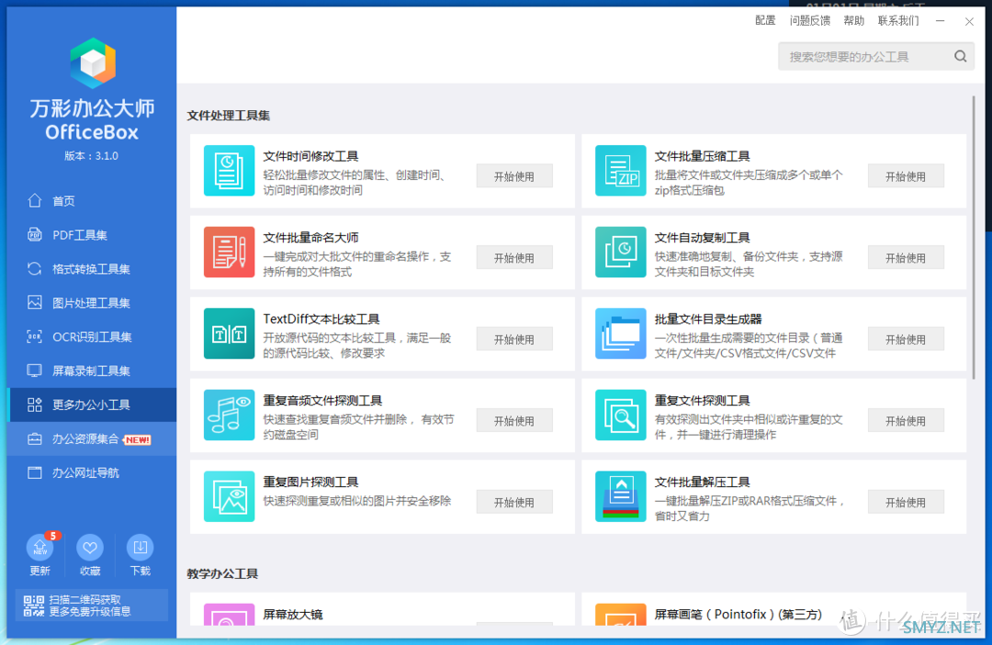Click 开始使用 for 文件批量命名大师
The image size is (992, 645).
click(x=514, y=258)
